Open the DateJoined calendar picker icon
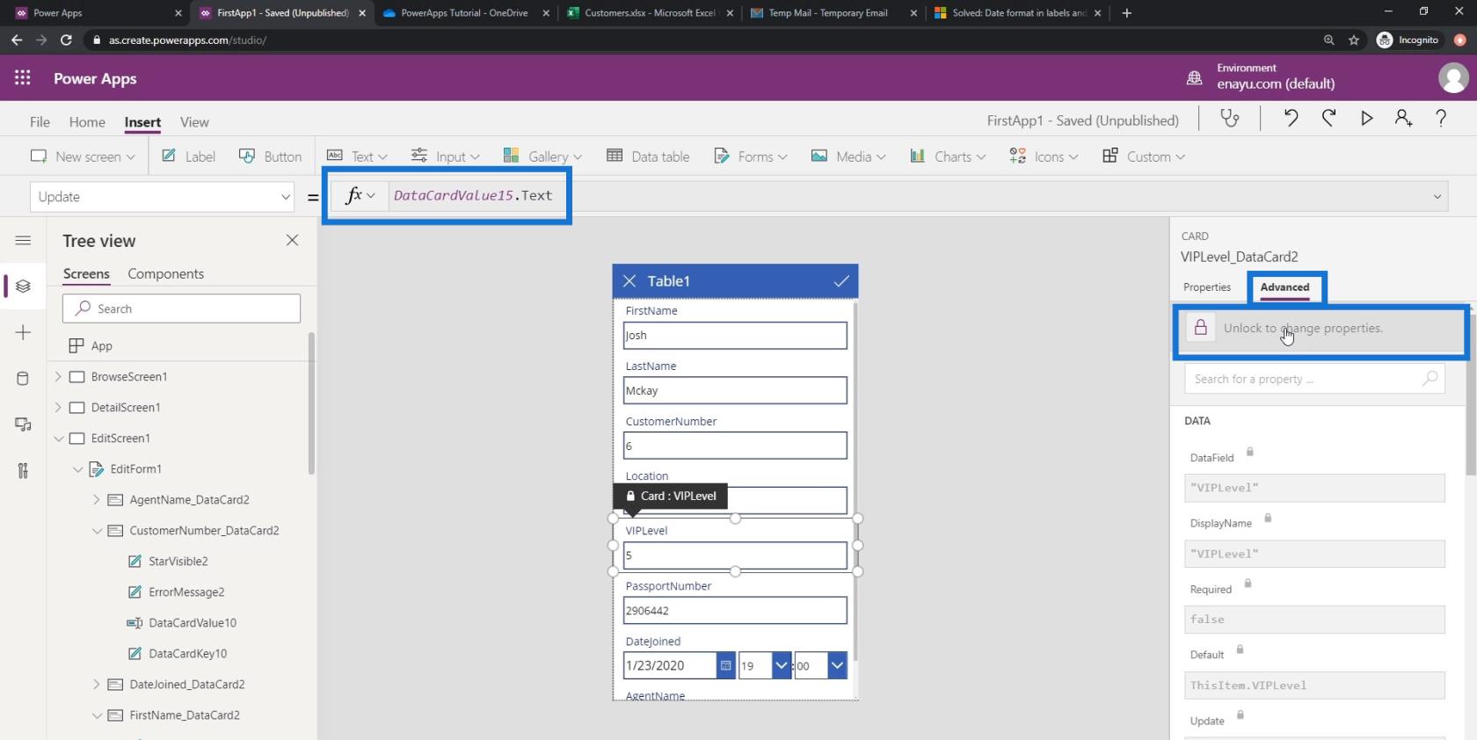This screenshot has width=1477, height=740. tap(725, 665)
